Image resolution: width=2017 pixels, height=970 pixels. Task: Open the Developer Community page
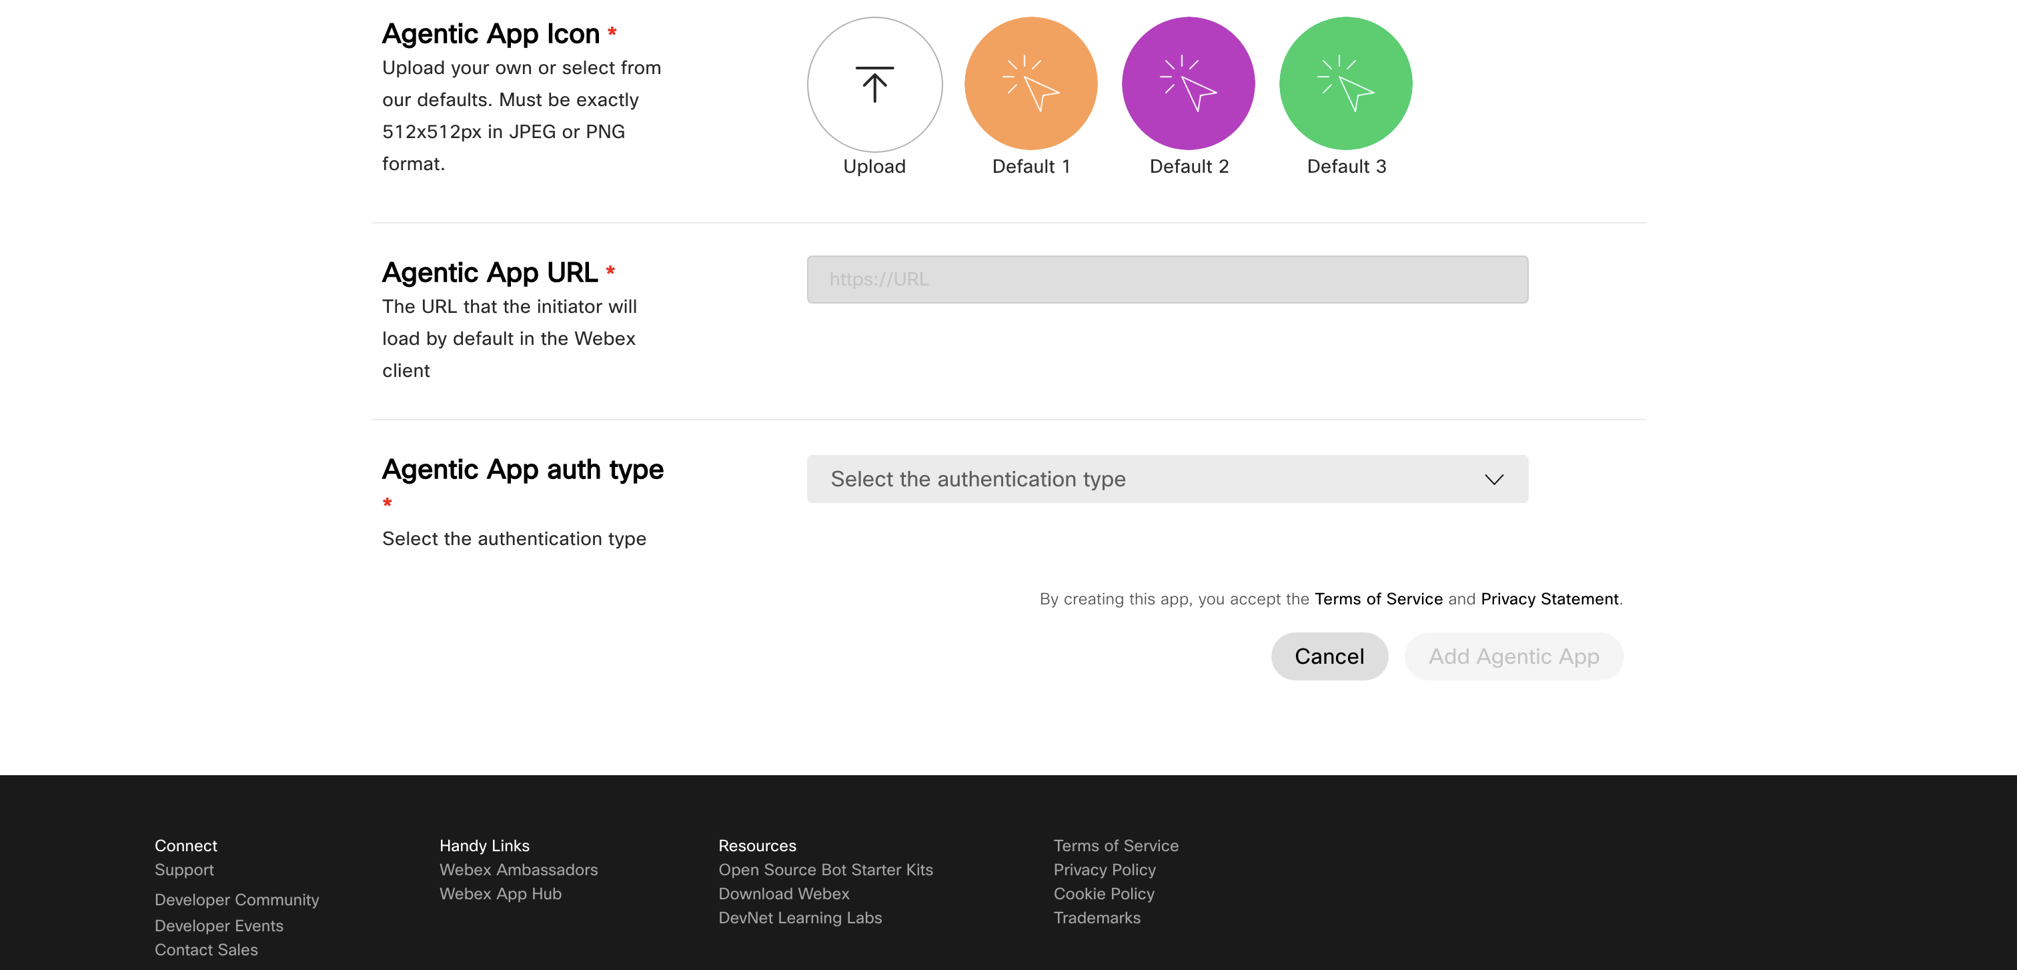pos(237,899)
